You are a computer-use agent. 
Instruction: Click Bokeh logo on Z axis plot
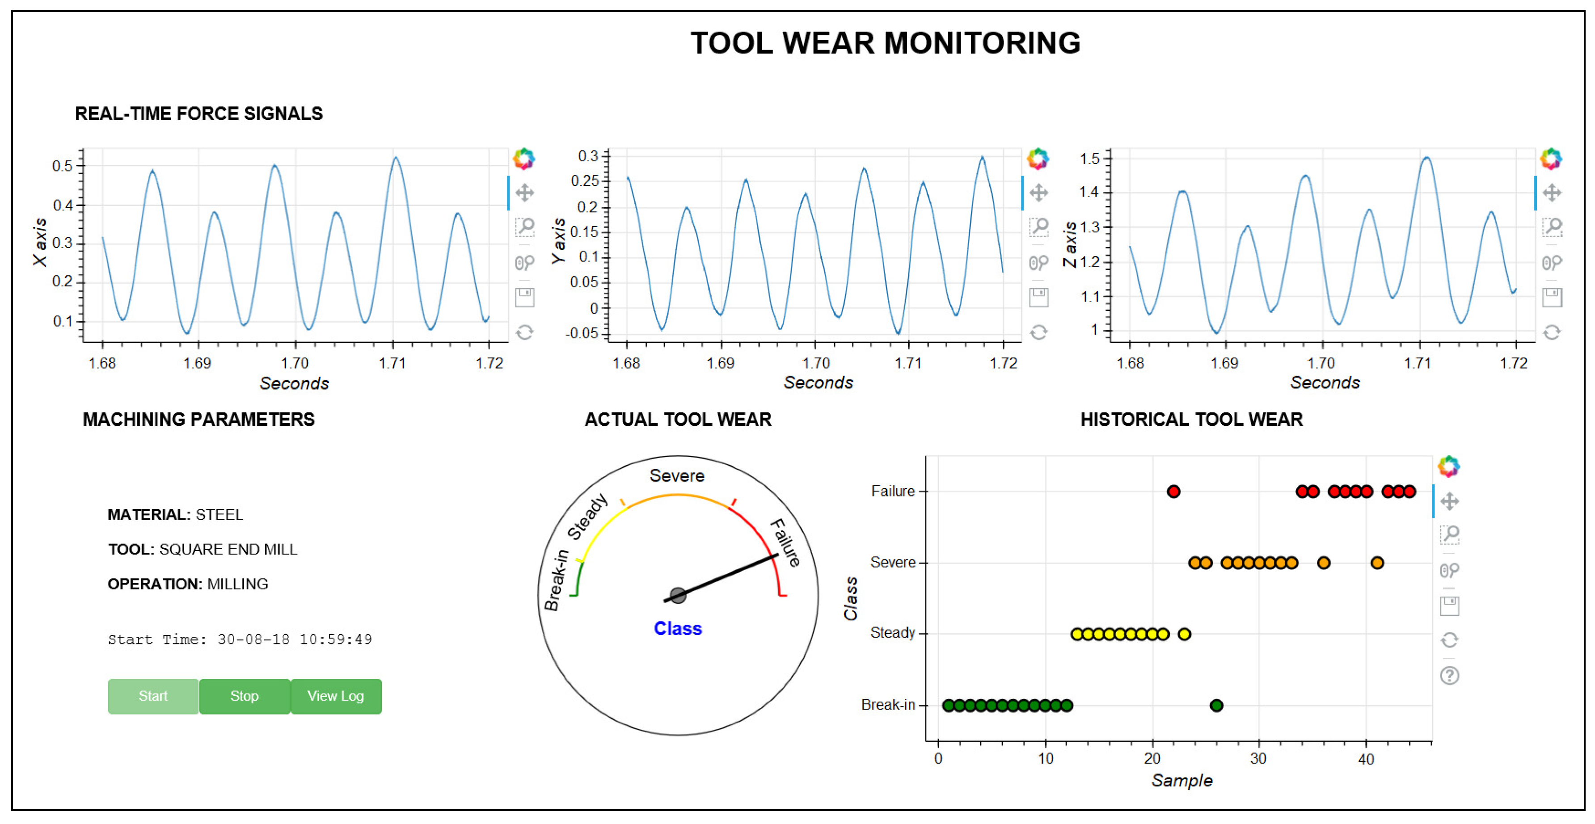tap(1551, 159)
